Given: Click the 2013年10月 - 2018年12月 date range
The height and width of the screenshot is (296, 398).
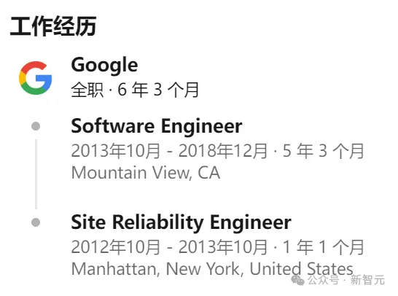Looking at the screenshot, I should (169, 151).
